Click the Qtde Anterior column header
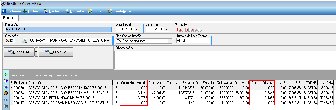 (157, 83)
